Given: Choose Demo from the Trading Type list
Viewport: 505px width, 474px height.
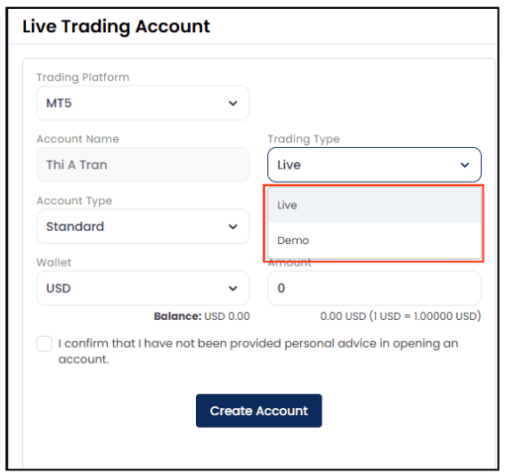Looking at the screenshot, I should tap(375, 241).
